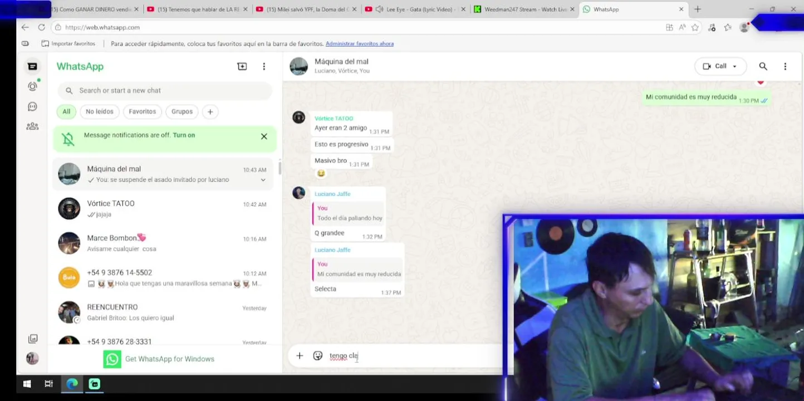Image resolution: width=804 pixels, height=401 pixels.
Task: Click Importar favoritos in bookmarks bar
Action: tap(68, 43)
